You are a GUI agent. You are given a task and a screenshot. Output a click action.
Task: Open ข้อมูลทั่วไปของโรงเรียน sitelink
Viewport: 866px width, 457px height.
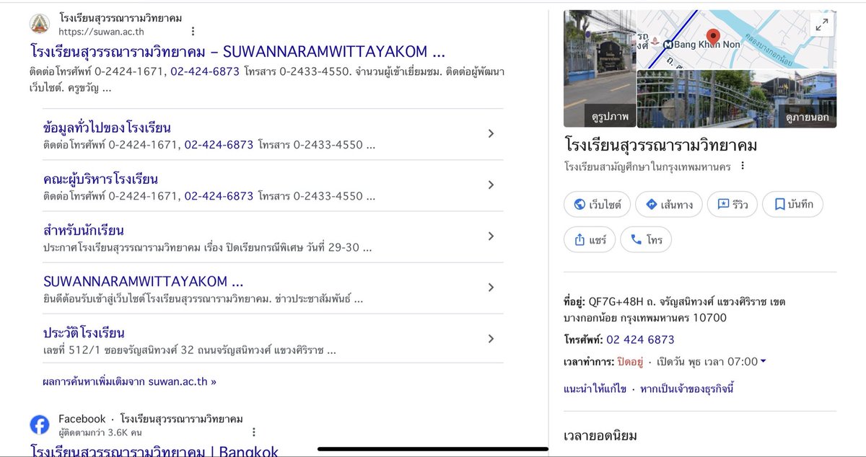coord(107,128)
